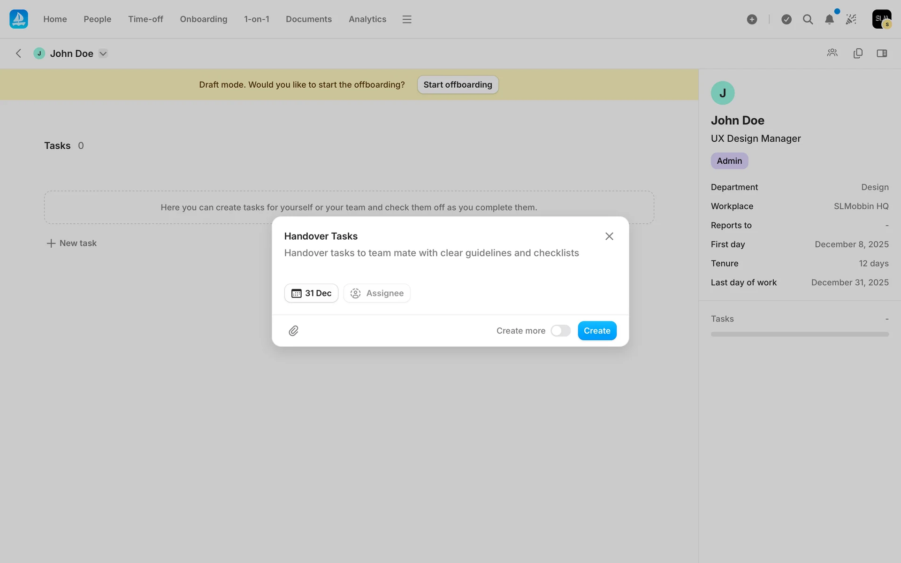Screen dimensions: 901x563
Task: Open the tasks checkmark icon in header
Action: pyautogui.click(x=786, y=19)
